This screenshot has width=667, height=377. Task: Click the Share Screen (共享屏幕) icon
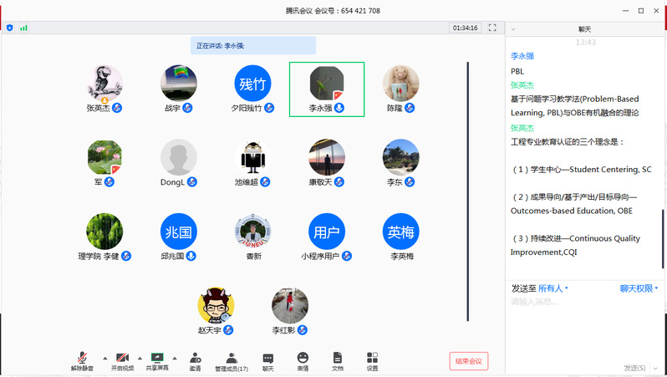tap(157, 360)
